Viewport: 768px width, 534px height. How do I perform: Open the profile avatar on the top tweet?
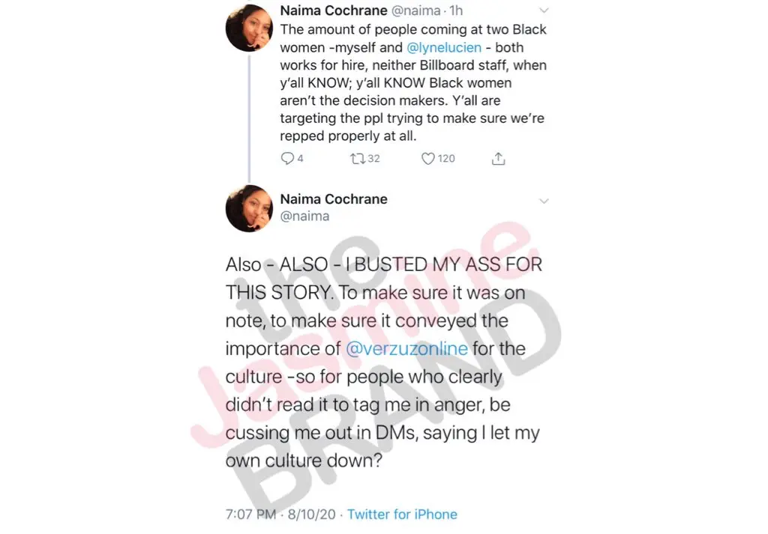249,30
